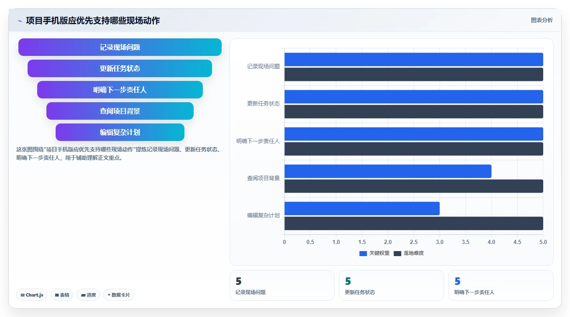Image resolution: width=570 pixels, height=317 pixels.
Task: Click dark 落地难度 bar for 记录现场问题
Action: 414,74
